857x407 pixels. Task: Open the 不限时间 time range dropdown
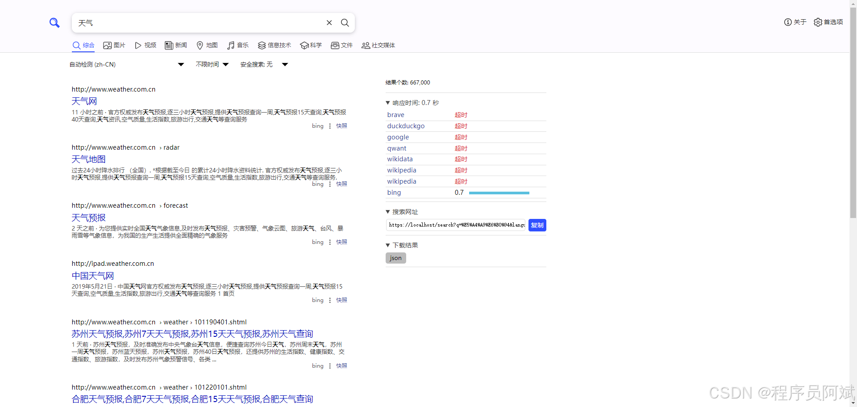point(212,64)
